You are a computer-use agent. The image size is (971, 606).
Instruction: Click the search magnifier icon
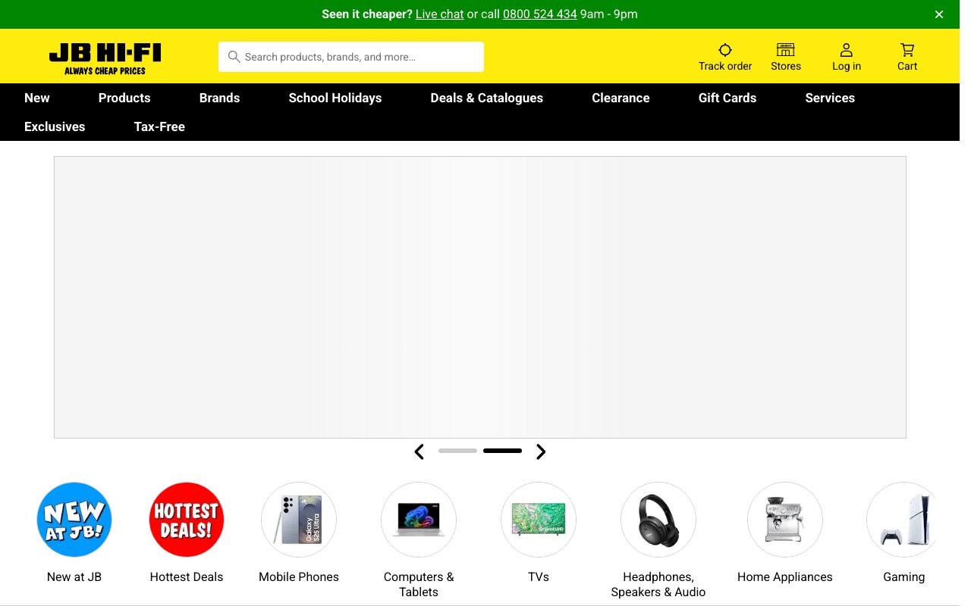(234, 57)
